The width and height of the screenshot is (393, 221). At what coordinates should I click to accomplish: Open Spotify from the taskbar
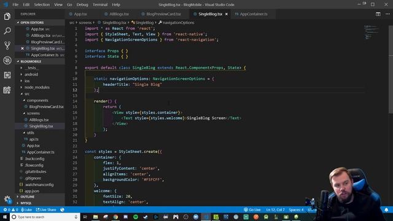[x=136, y=217]
